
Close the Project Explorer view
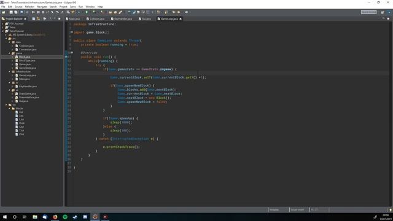(25, 19)
